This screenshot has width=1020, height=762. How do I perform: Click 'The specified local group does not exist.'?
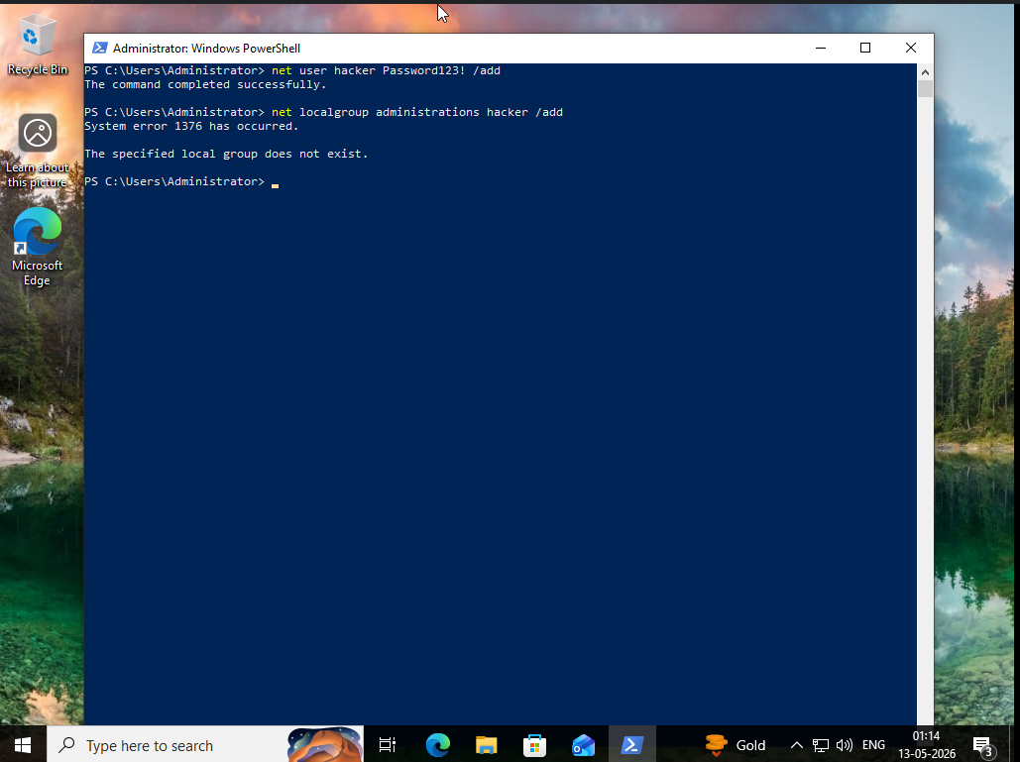tap(226, 155)
